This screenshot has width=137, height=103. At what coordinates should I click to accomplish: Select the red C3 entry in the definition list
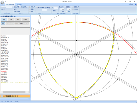point(4,71)
